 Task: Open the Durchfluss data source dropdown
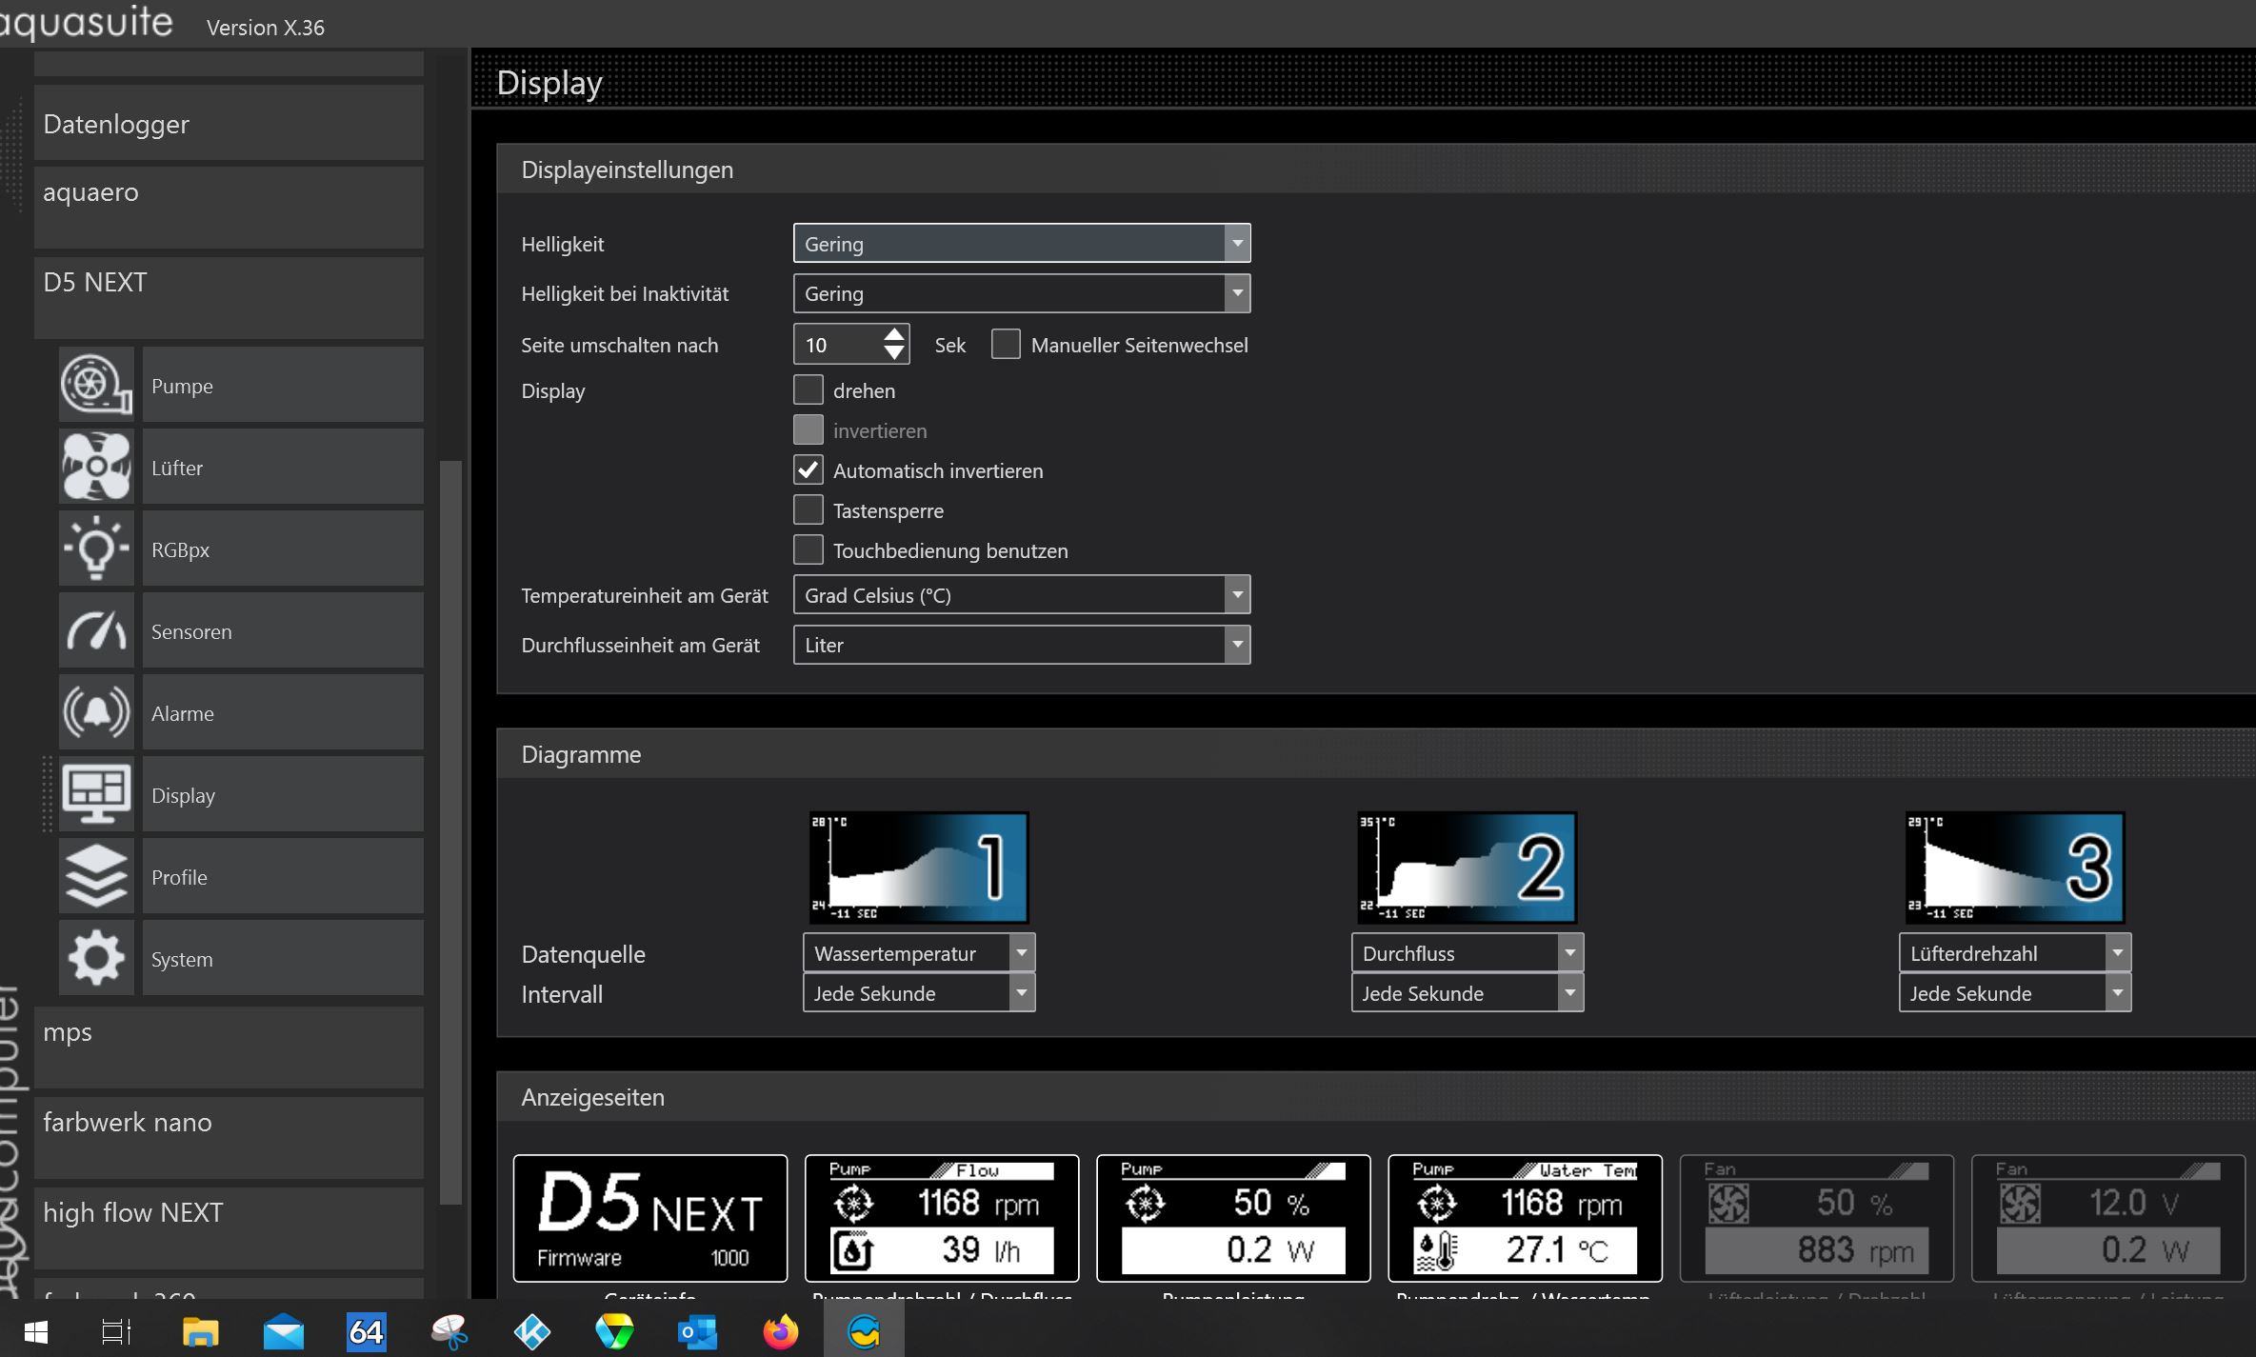(x=1467, y=953)
